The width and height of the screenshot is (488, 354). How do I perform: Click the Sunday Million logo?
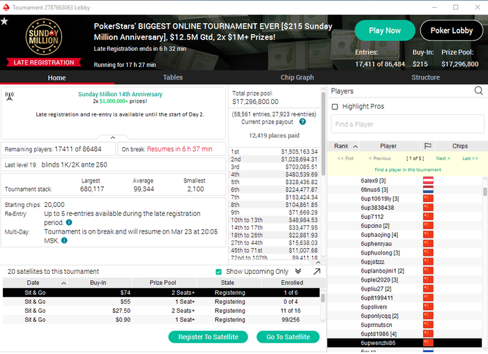click(44, 37)
